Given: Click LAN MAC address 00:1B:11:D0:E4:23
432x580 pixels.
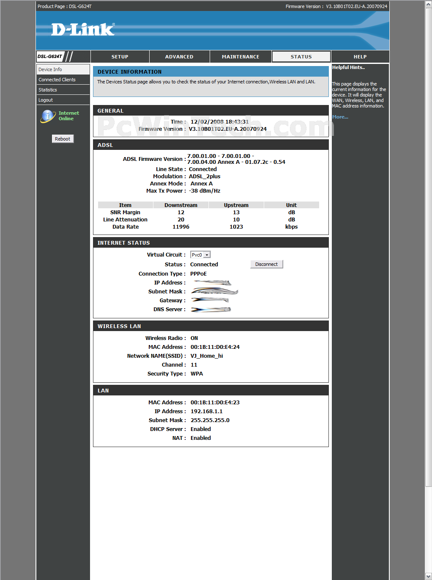Looking at the screenshot, I should (215, 403).
